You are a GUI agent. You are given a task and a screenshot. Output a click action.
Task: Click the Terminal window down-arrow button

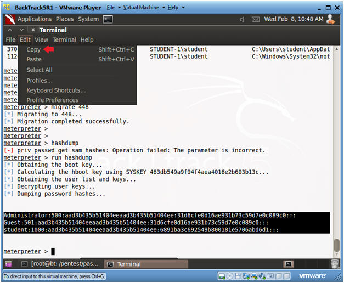(21, 30)
